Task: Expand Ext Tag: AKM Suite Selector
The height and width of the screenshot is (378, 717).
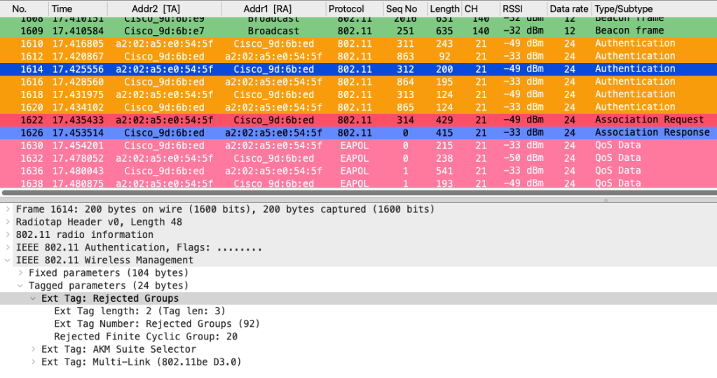Action: (x=33, y=349)
